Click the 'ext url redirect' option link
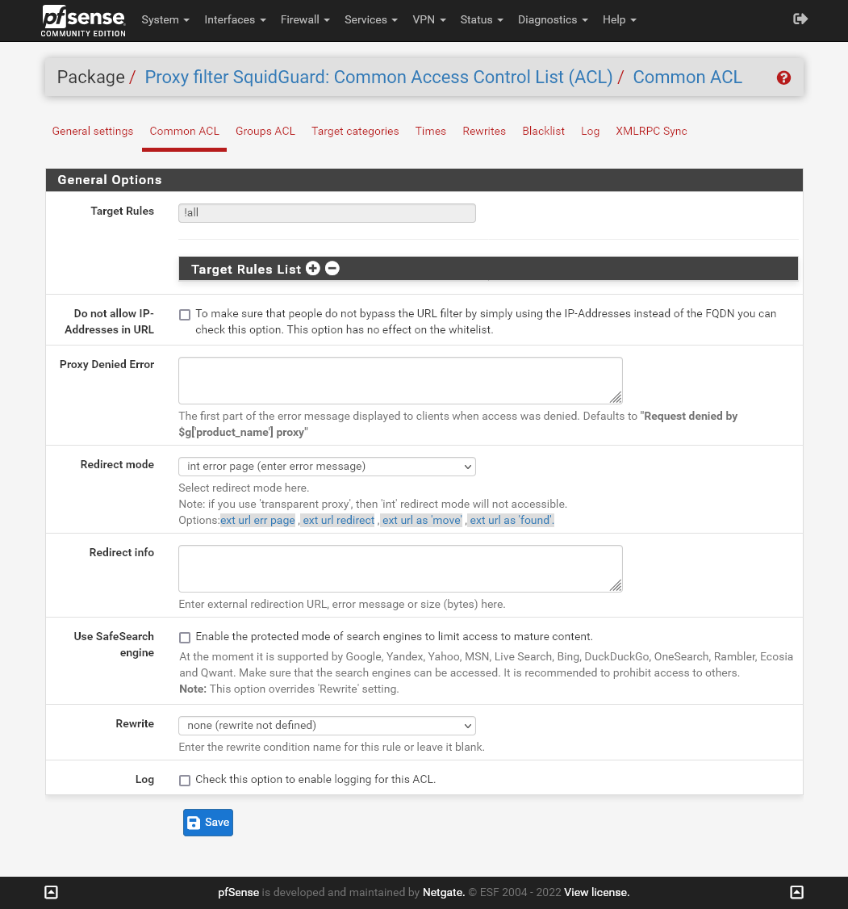Viewport: 848px width, 909px height. [339, 521]
